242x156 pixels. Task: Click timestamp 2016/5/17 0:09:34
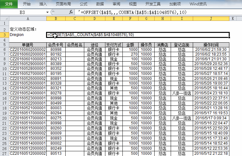click(211, 118)
